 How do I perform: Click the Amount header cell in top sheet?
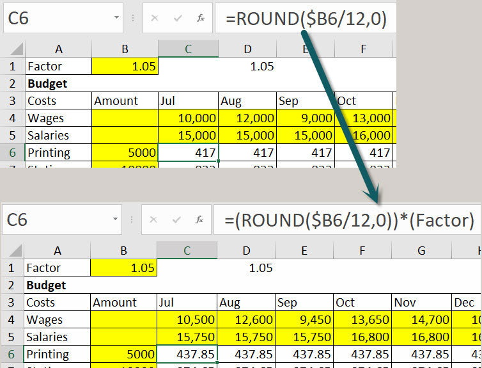[125, 100]
